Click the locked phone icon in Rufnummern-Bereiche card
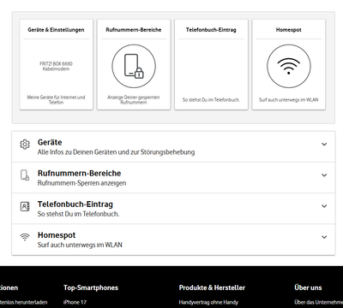 coord(134,66)
